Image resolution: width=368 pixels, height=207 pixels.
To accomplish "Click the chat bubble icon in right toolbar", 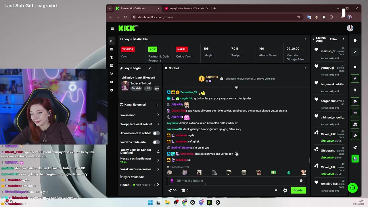I will point(355,101).
